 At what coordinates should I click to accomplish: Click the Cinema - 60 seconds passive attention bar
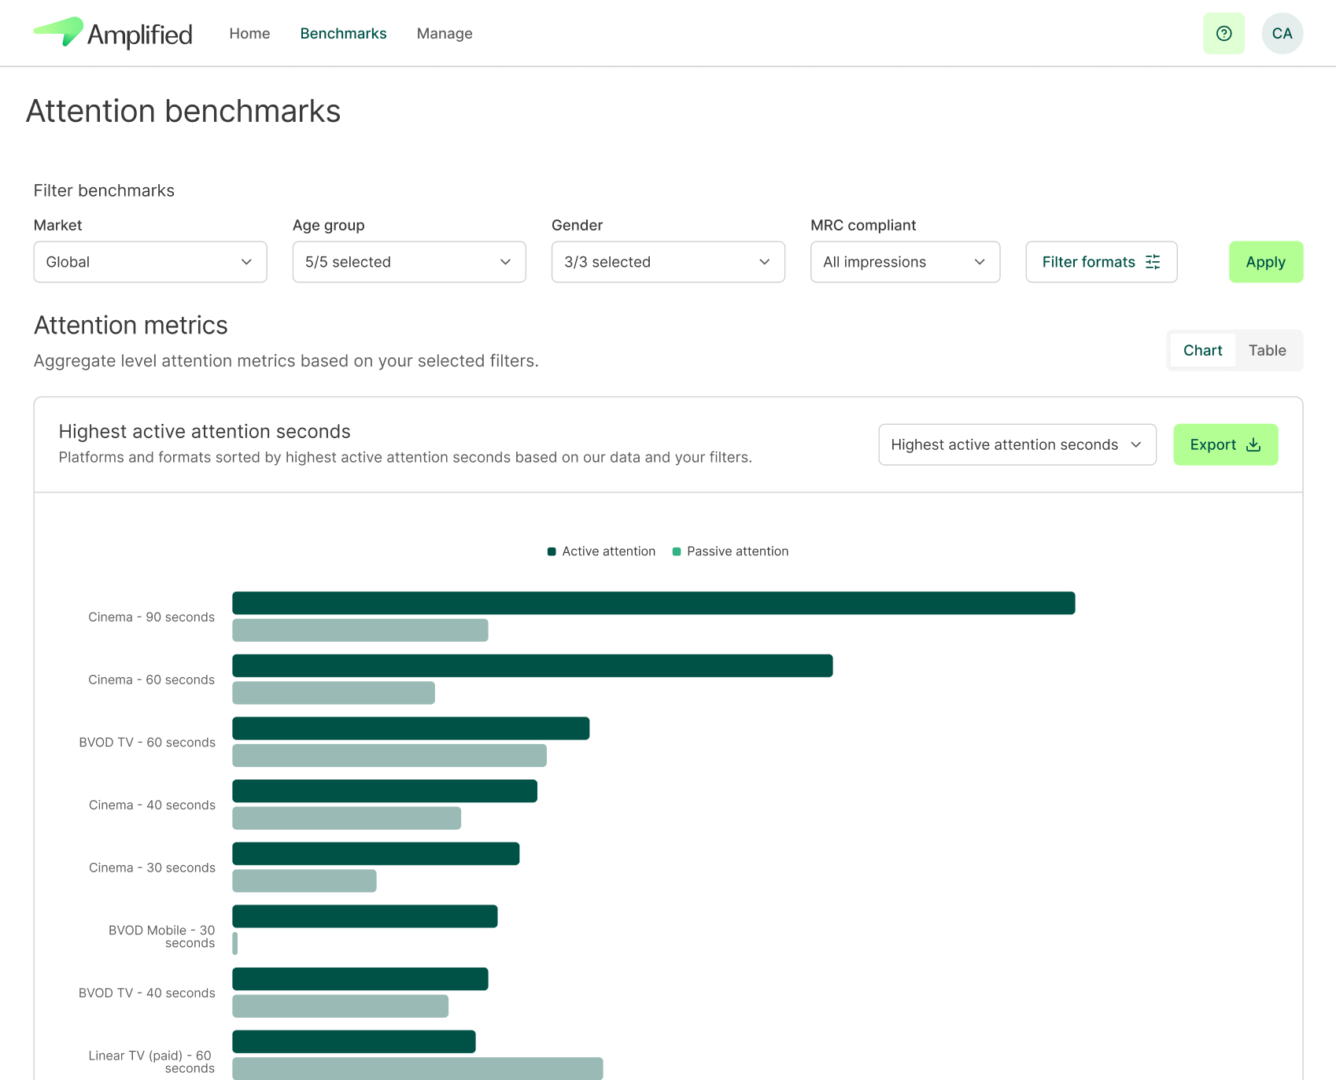pos(333,693)
